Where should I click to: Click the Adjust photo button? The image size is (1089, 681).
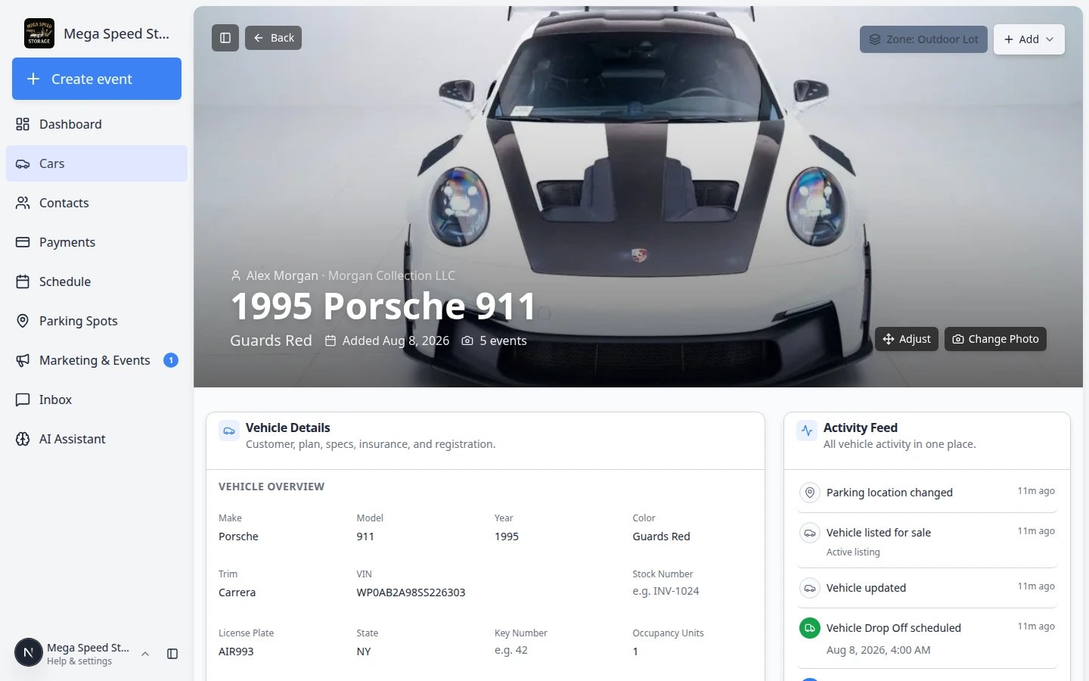click(907, 339)
